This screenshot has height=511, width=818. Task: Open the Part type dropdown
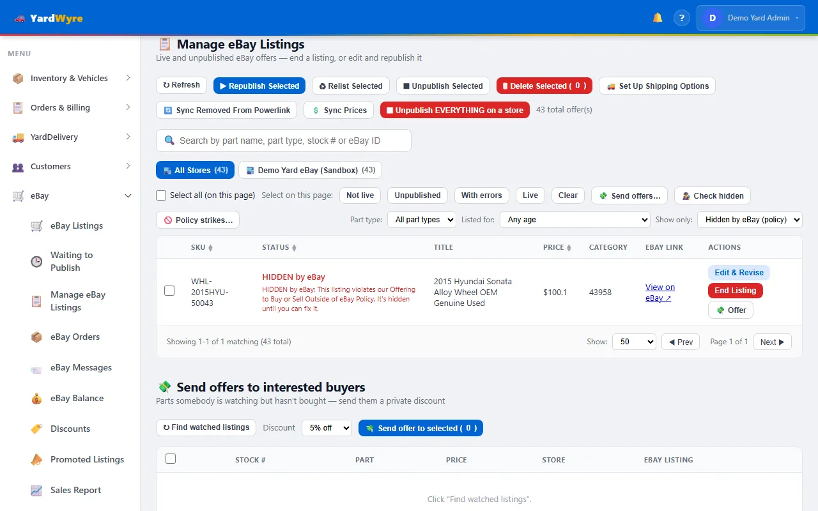click(421, 220)
